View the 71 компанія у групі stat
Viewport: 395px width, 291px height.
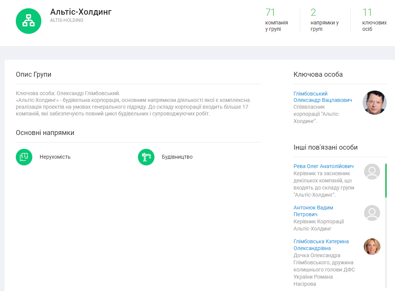pyautogui.click(x=276, y=20)
